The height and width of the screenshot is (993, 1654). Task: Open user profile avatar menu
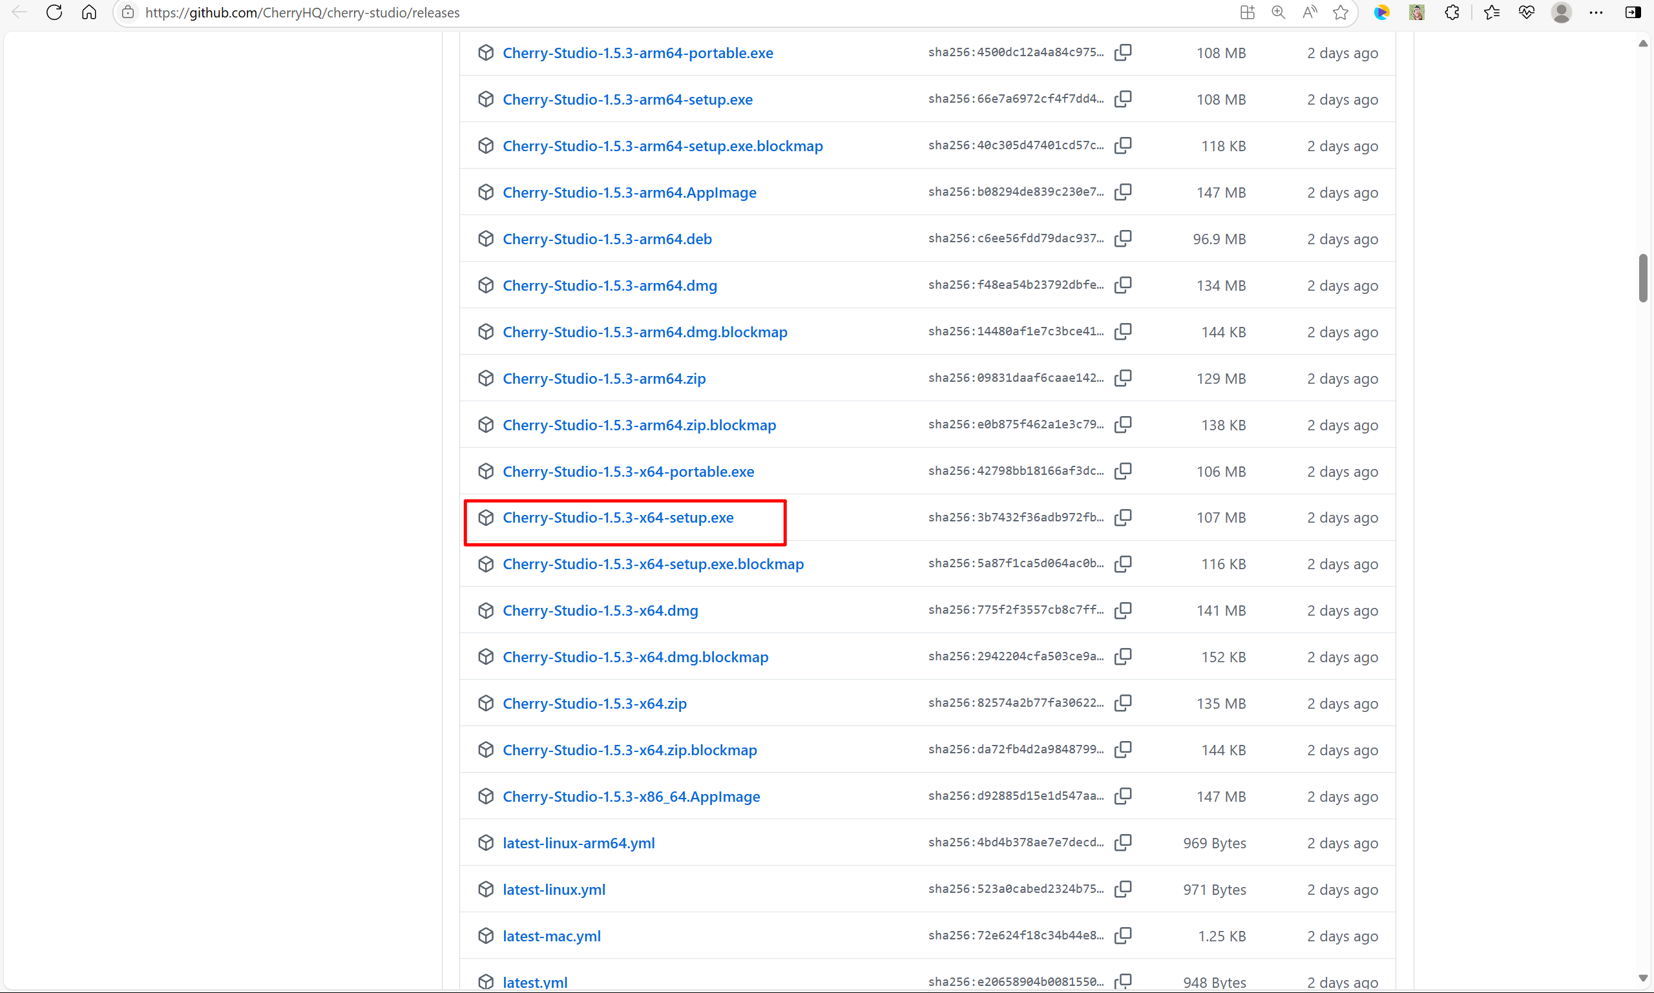pos(1561,12)
